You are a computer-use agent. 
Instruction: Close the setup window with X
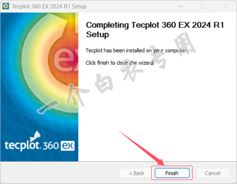(225, 6)
